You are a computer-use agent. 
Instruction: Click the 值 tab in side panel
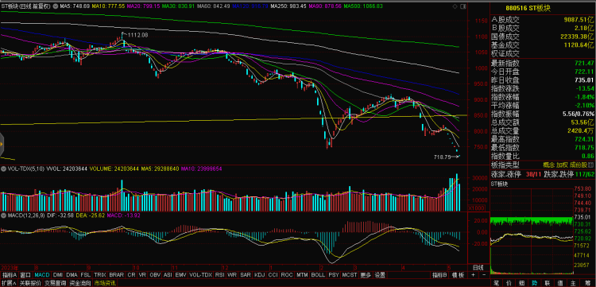tap(560, 283)
